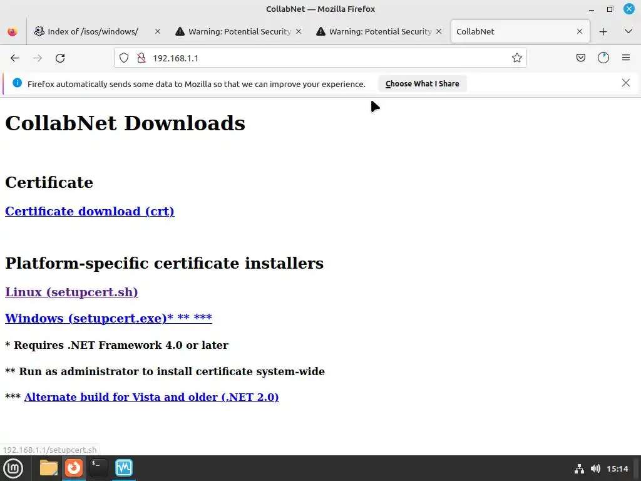Open Save to Pocket

coord(580,58)
